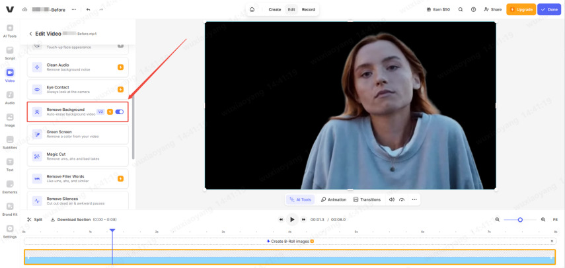Share the project

(492, 10)
